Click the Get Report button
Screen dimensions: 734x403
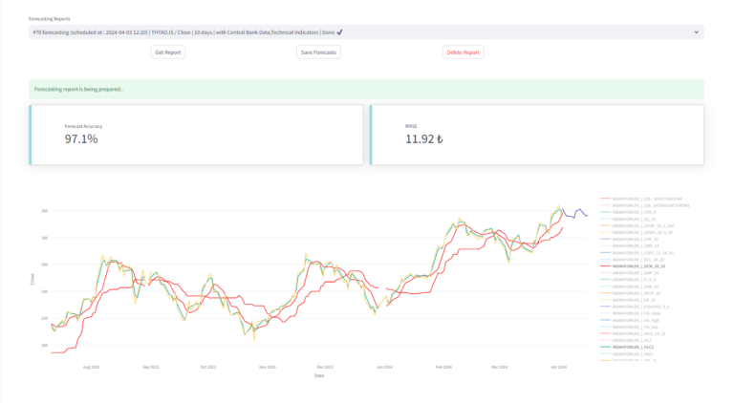pos(168,52)
